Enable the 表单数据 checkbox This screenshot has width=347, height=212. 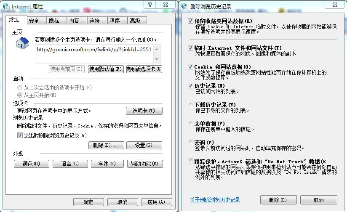coord(190,123)
